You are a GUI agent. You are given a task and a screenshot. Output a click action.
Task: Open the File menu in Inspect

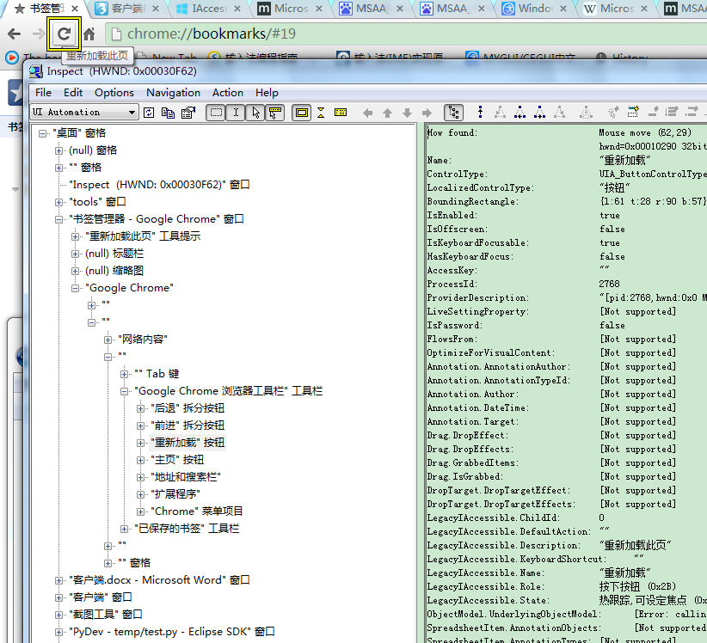coord(43,92)
